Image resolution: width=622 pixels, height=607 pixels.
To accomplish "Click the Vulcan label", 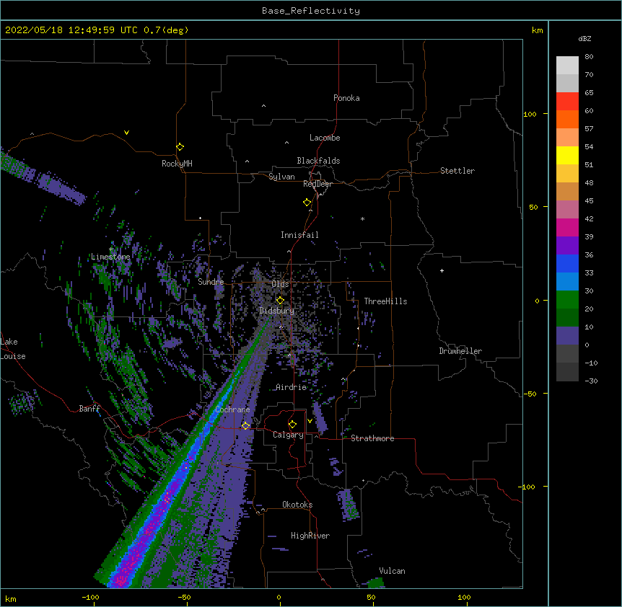I will (x=392, y=571).
